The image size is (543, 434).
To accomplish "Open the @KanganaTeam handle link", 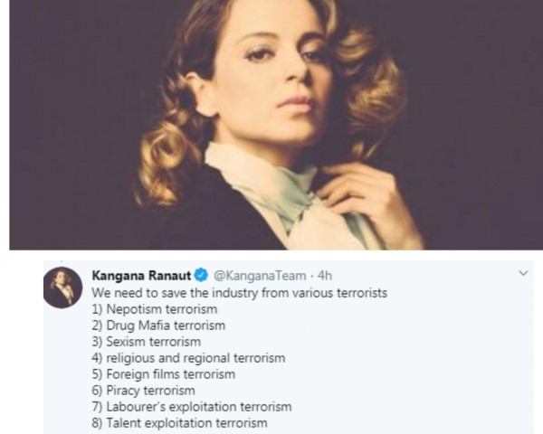I will click(x=260, y=276).
